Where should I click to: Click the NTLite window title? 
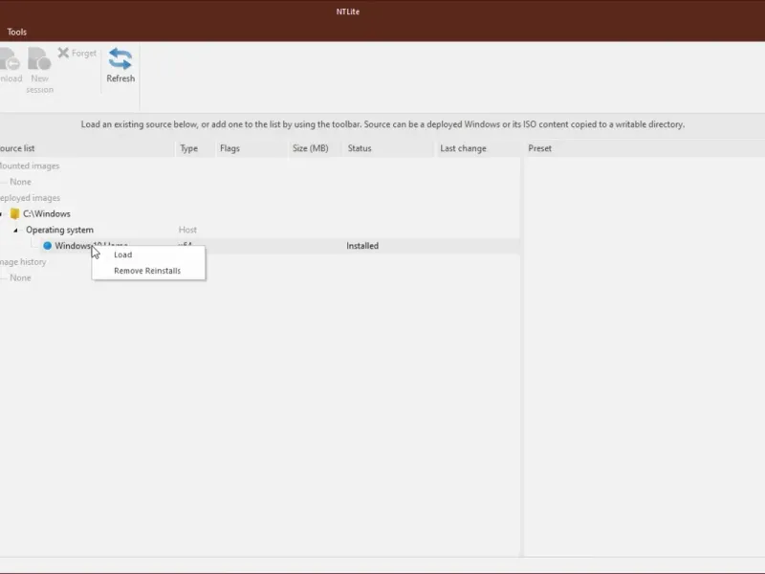348,11
